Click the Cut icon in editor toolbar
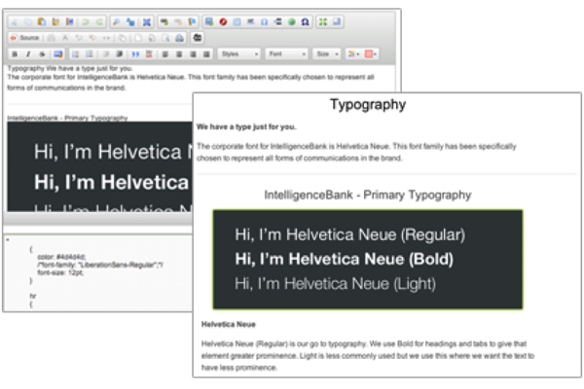 pyautogui.click(x=15, y=22)
